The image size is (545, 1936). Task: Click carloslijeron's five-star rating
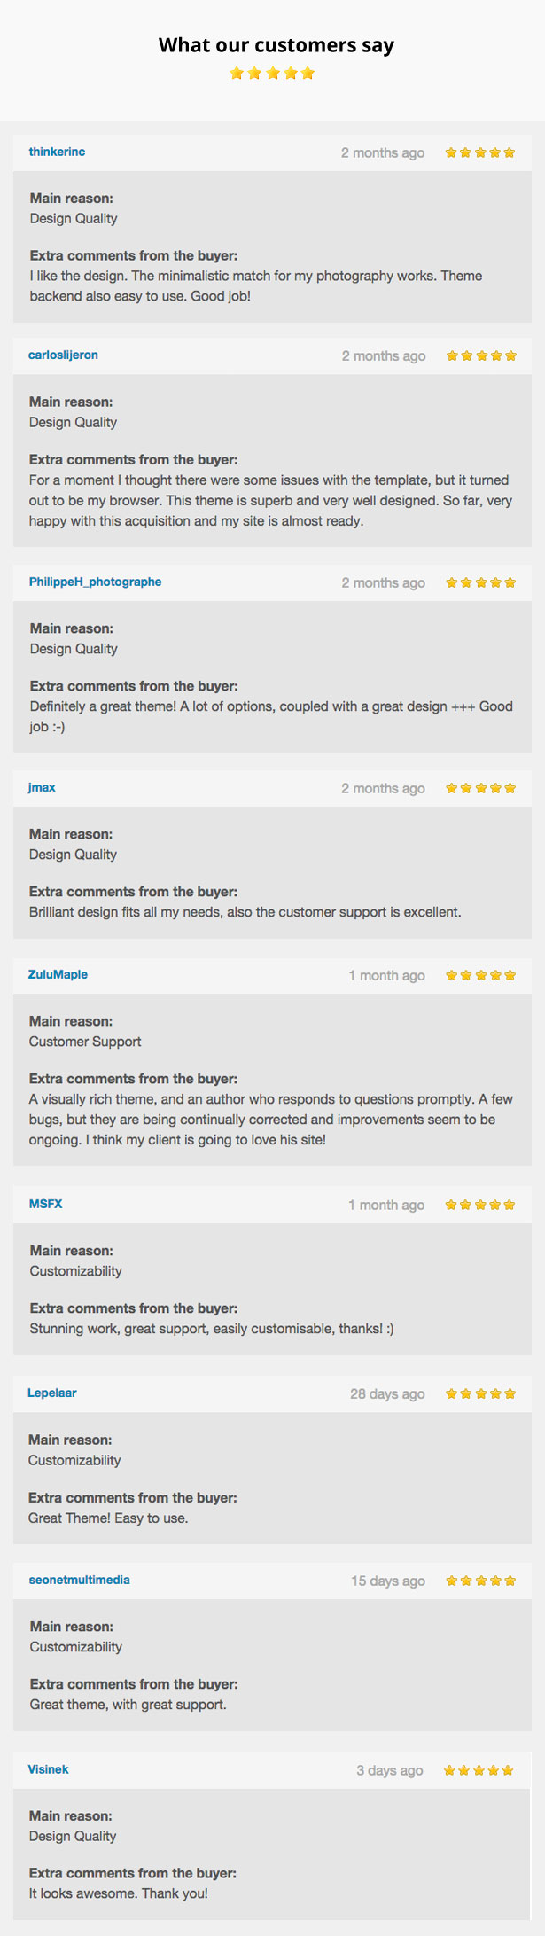pos(481,355)
